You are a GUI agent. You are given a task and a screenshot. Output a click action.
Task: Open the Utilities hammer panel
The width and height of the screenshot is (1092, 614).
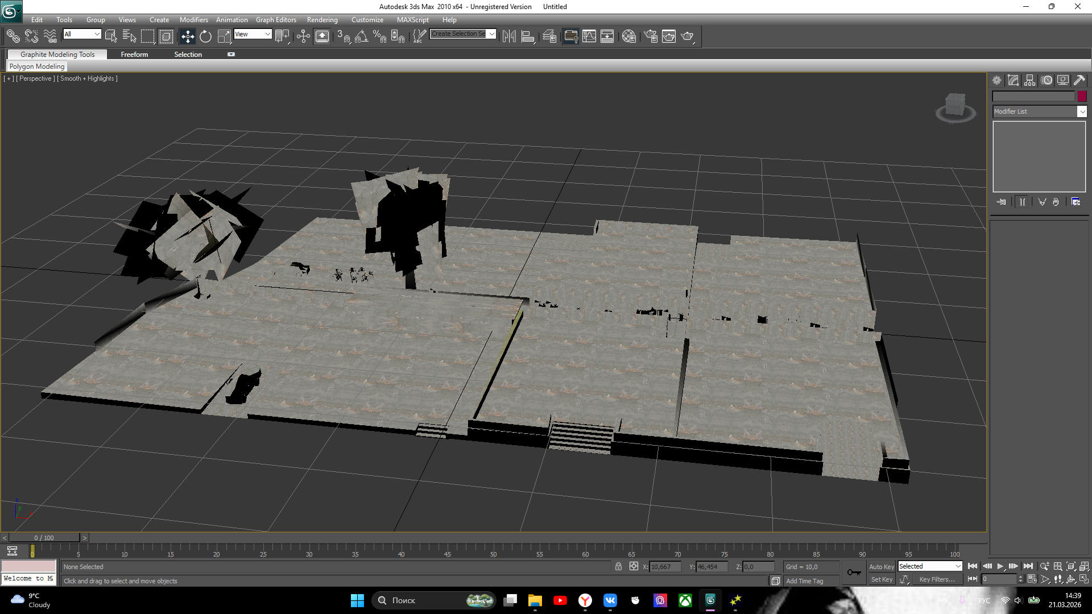point(1079,80)
